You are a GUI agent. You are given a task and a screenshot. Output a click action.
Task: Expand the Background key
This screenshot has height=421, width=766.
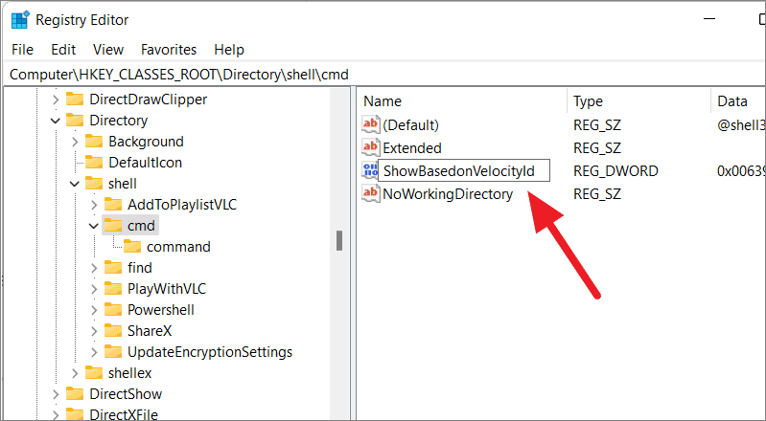[75, 142]
